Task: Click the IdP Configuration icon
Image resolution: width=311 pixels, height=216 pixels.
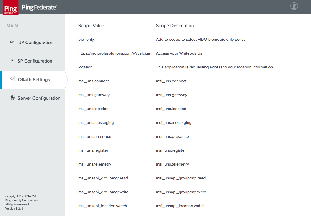Action: pyautogui.click(x=12, y=42)
